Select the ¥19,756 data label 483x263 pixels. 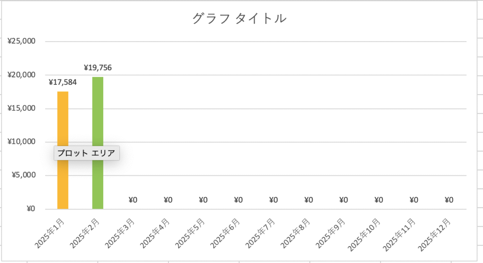click(x=98, y=68)
